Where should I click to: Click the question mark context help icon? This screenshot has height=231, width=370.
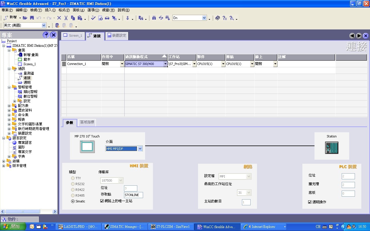click(225, 18)
